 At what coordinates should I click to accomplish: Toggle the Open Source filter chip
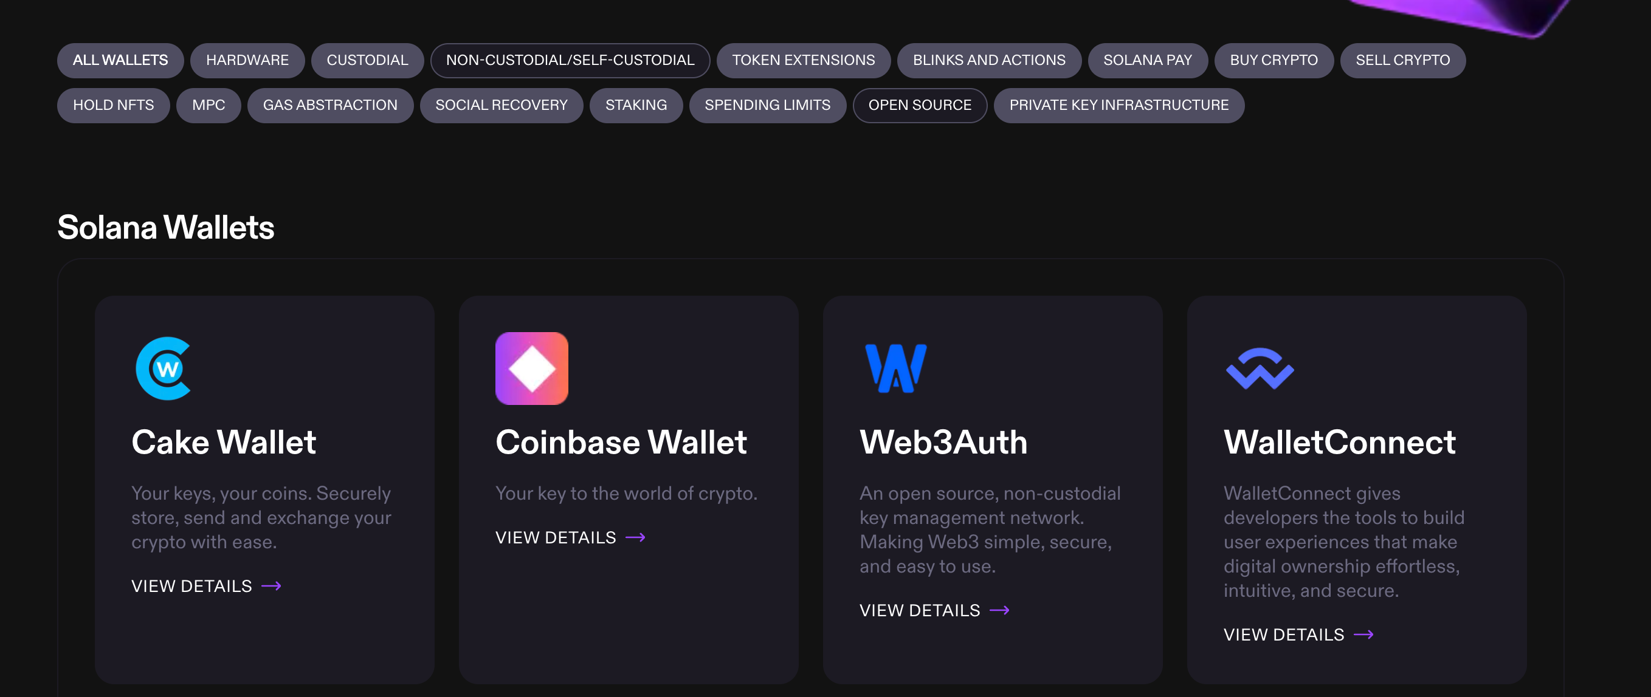[x=919, y=106]
